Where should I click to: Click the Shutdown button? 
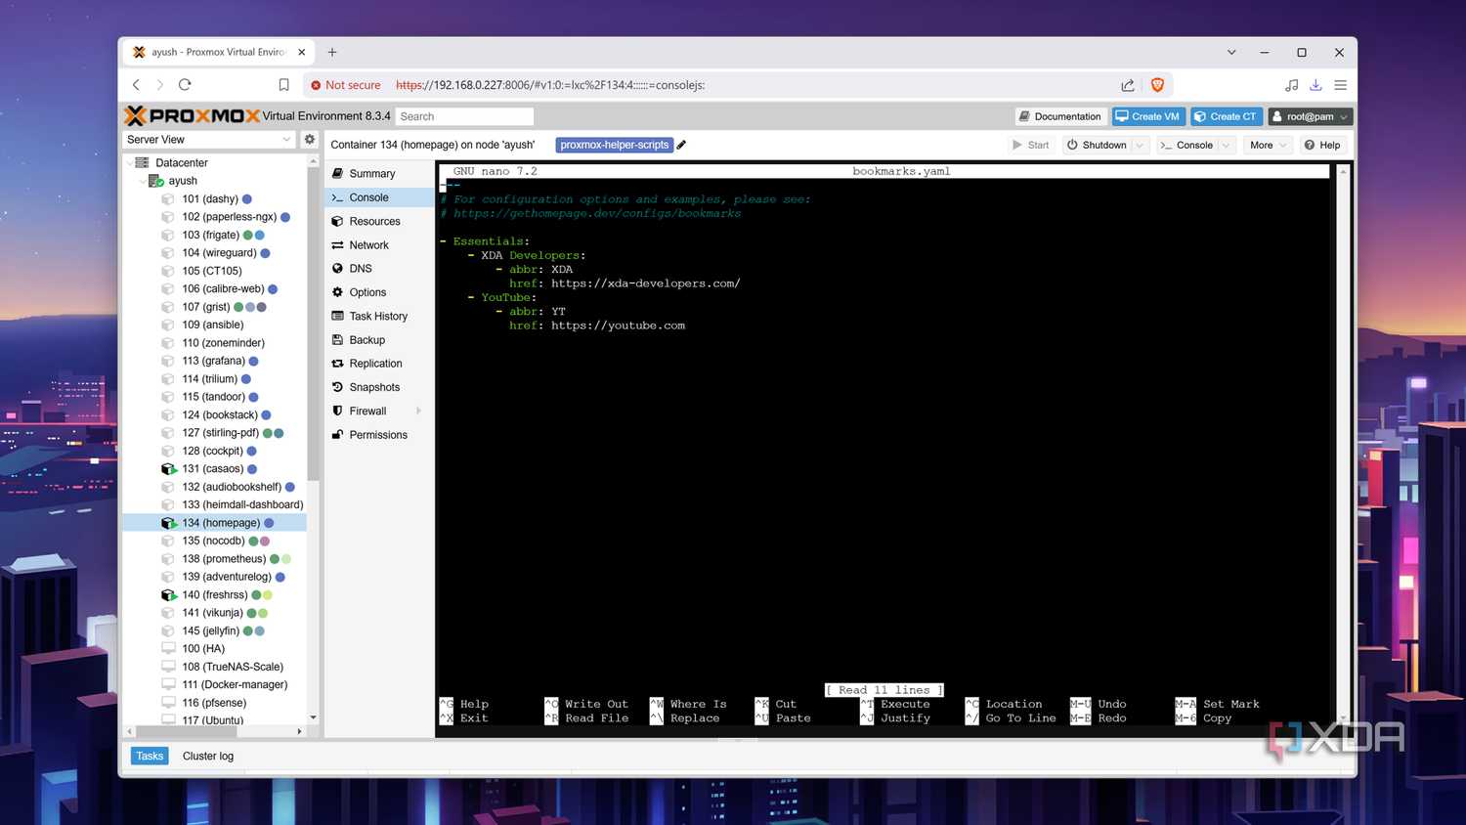(1097, 145)
